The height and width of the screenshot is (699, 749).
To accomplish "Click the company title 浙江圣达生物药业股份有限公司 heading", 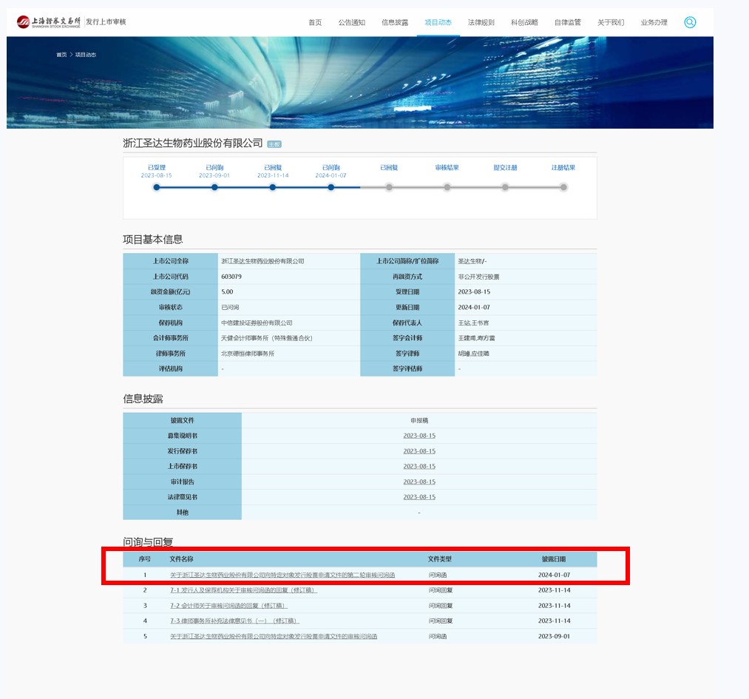I will (x=193, y=143).
